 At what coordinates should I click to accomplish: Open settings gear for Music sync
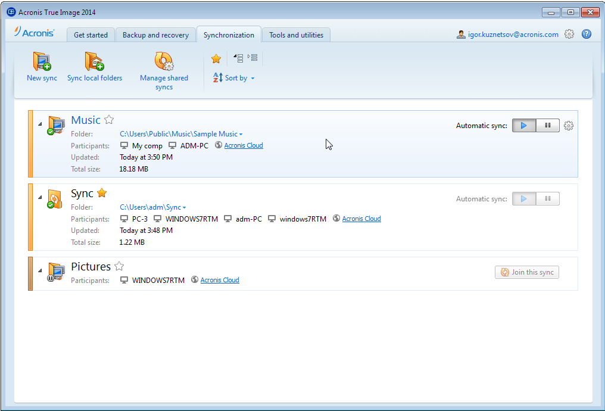click(569, 126)
